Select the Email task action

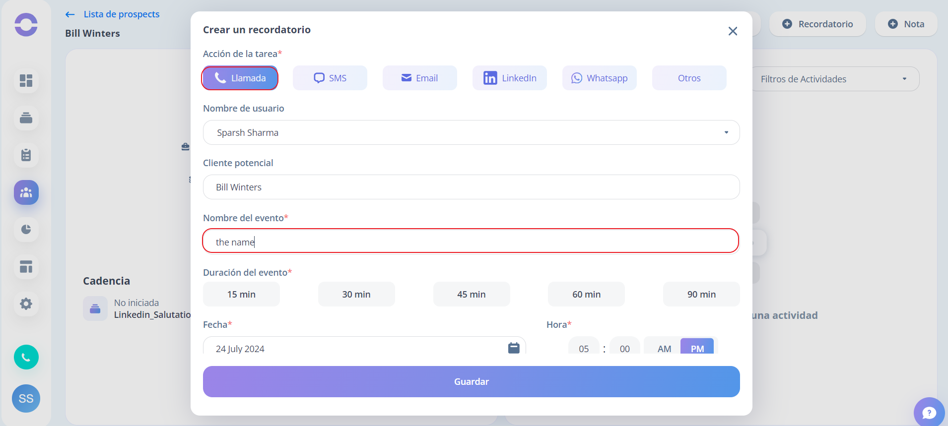click(x=420, y=78)
